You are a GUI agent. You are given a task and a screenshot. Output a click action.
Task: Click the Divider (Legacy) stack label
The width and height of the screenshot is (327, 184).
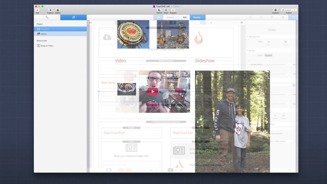click(x=166, y=61)
